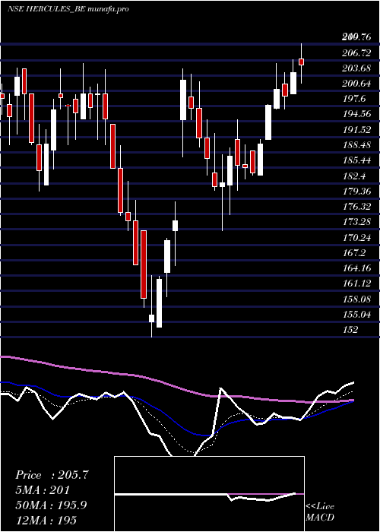
Task: Click the 194.56 price level label
Action: tap(356, 114)
